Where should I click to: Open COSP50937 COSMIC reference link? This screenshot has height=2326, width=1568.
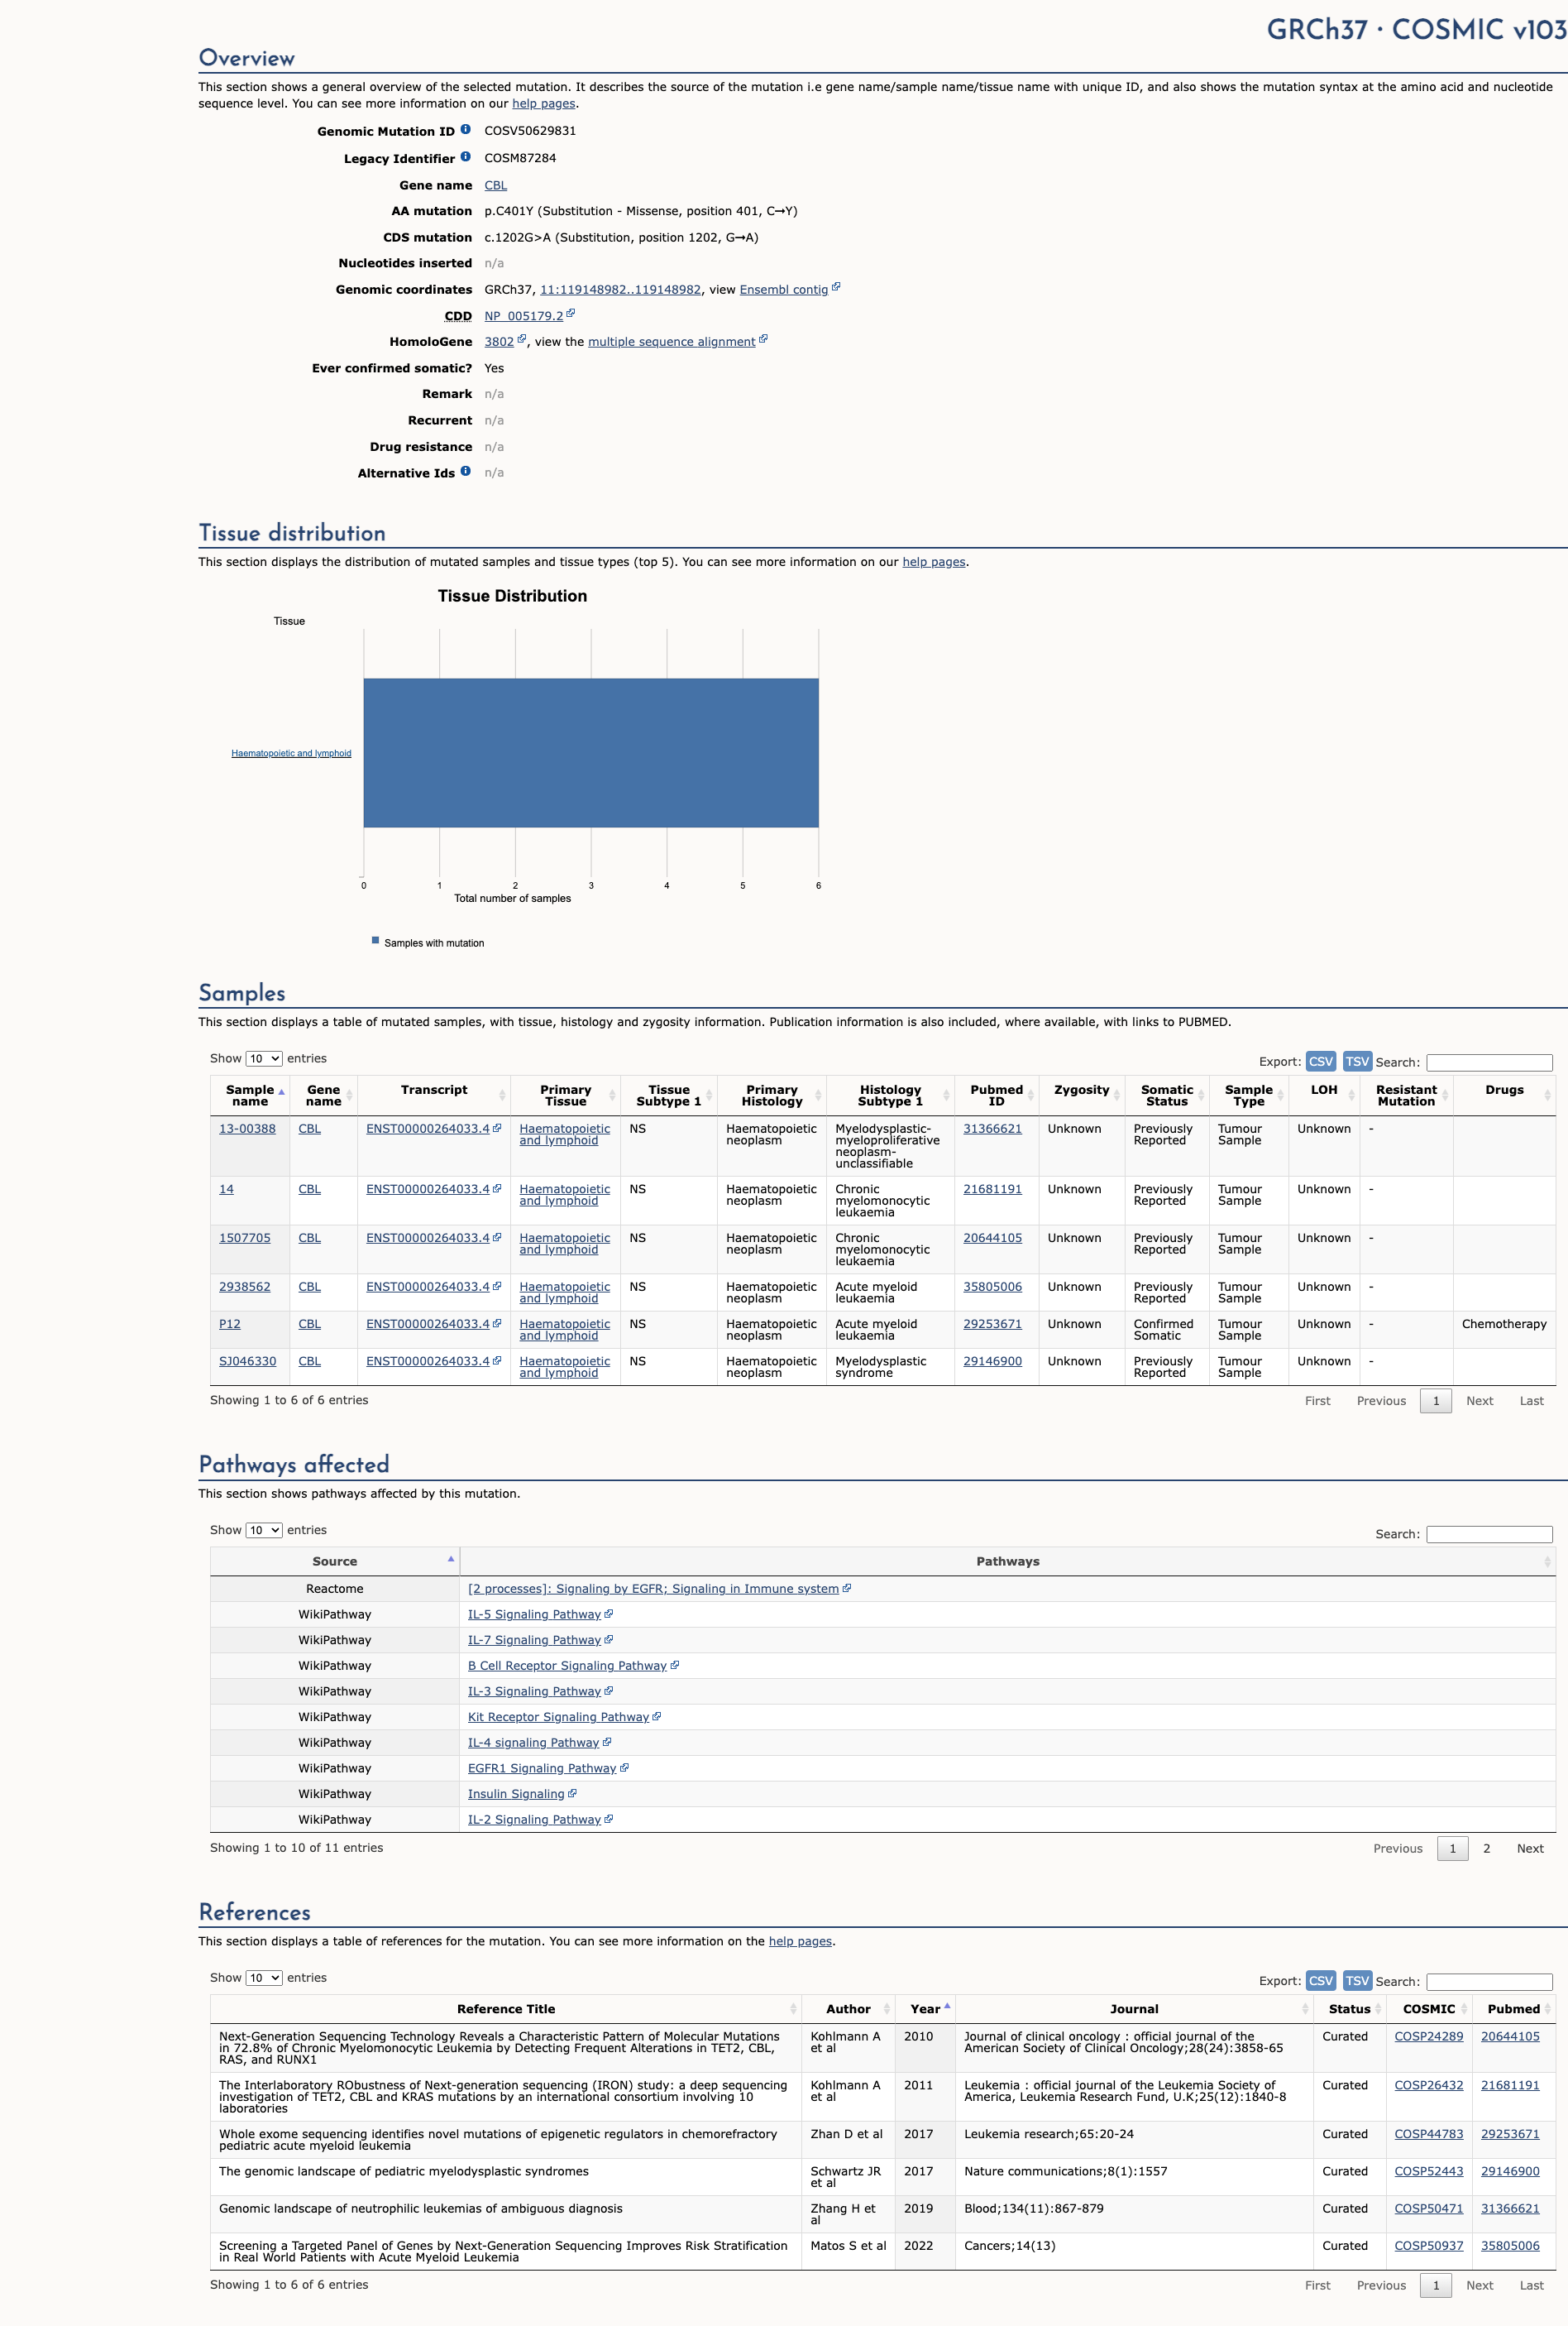pyautogui.click(x=1428, y=2246)
